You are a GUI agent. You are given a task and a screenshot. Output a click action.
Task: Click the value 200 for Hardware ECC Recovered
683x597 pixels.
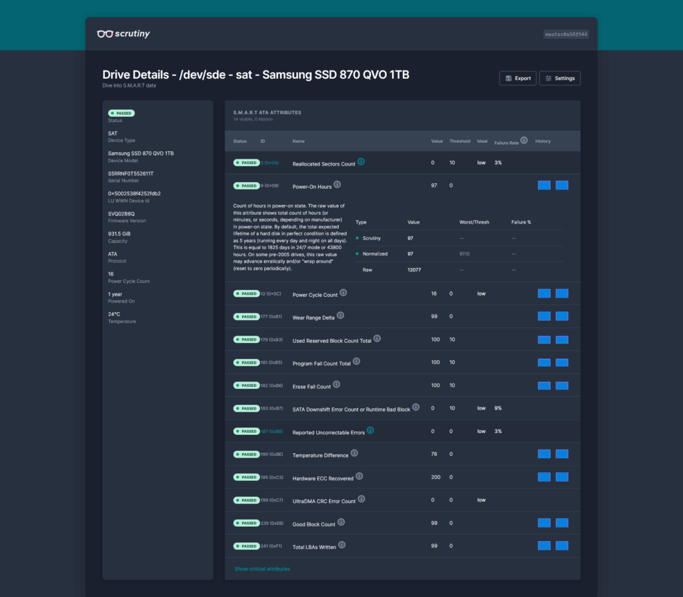[436, 477]
